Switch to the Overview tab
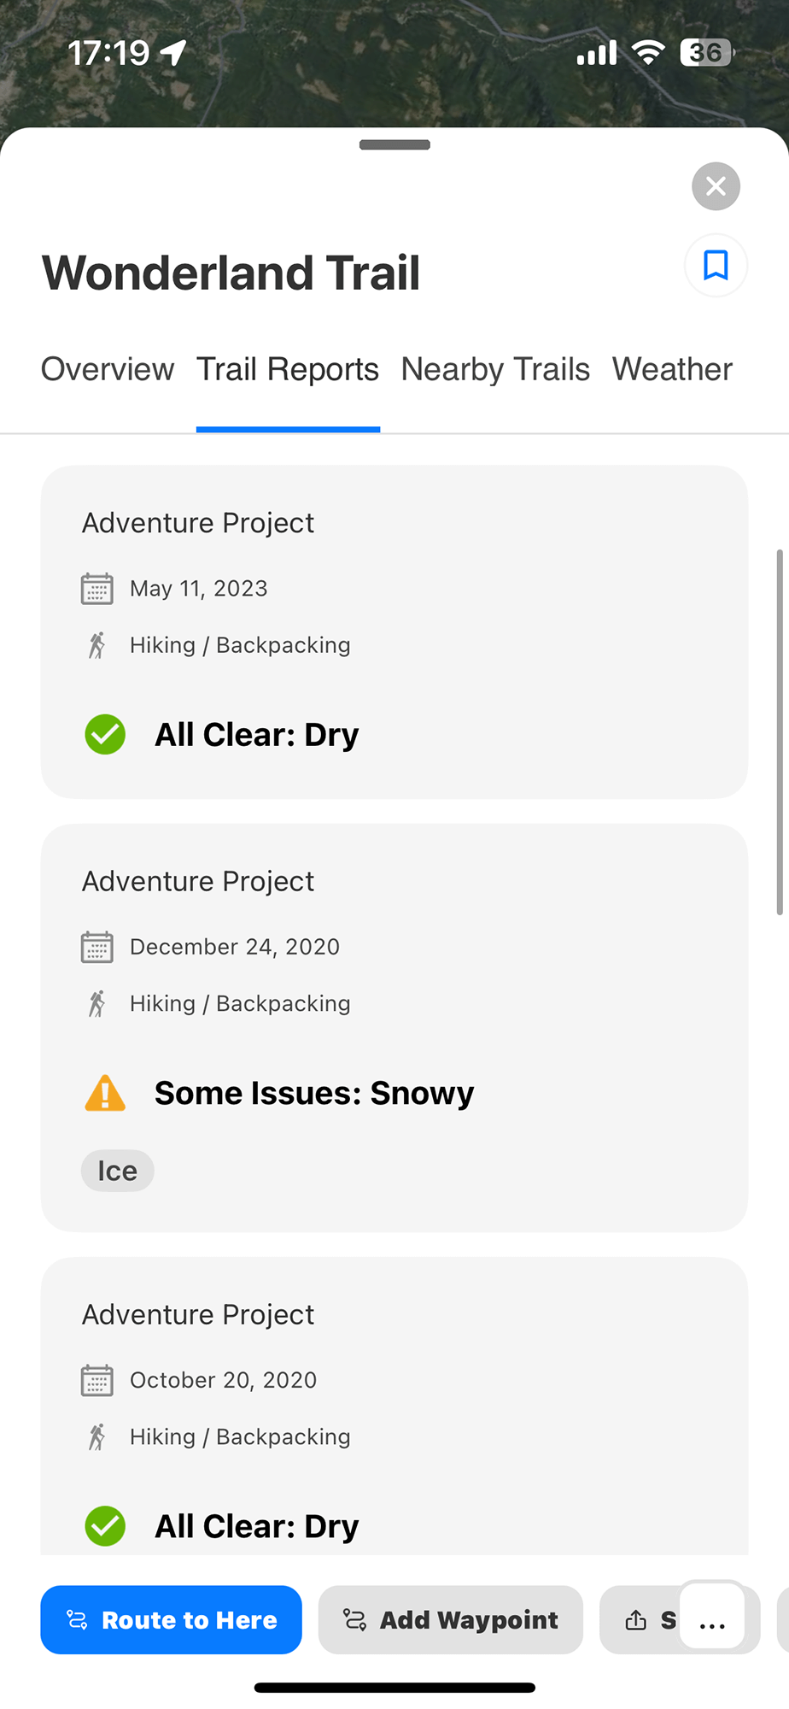The image size is (789, 1709). click(x=108, y=370)
